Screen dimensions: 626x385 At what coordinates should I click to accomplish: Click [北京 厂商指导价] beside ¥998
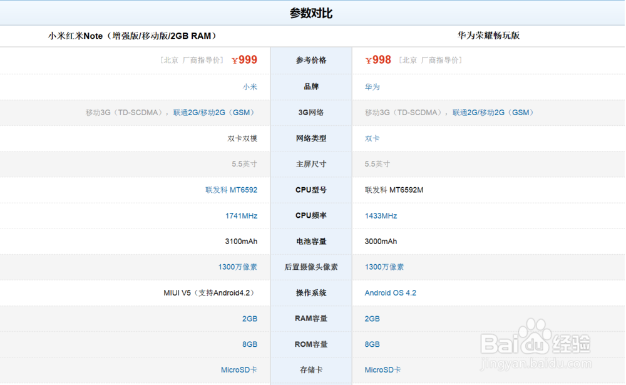pos(431,60)
